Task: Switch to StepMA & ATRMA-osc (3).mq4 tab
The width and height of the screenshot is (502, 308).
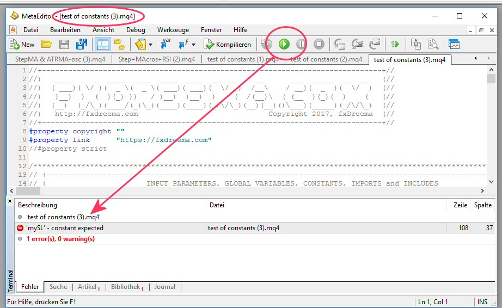Action: pos(60,59)
